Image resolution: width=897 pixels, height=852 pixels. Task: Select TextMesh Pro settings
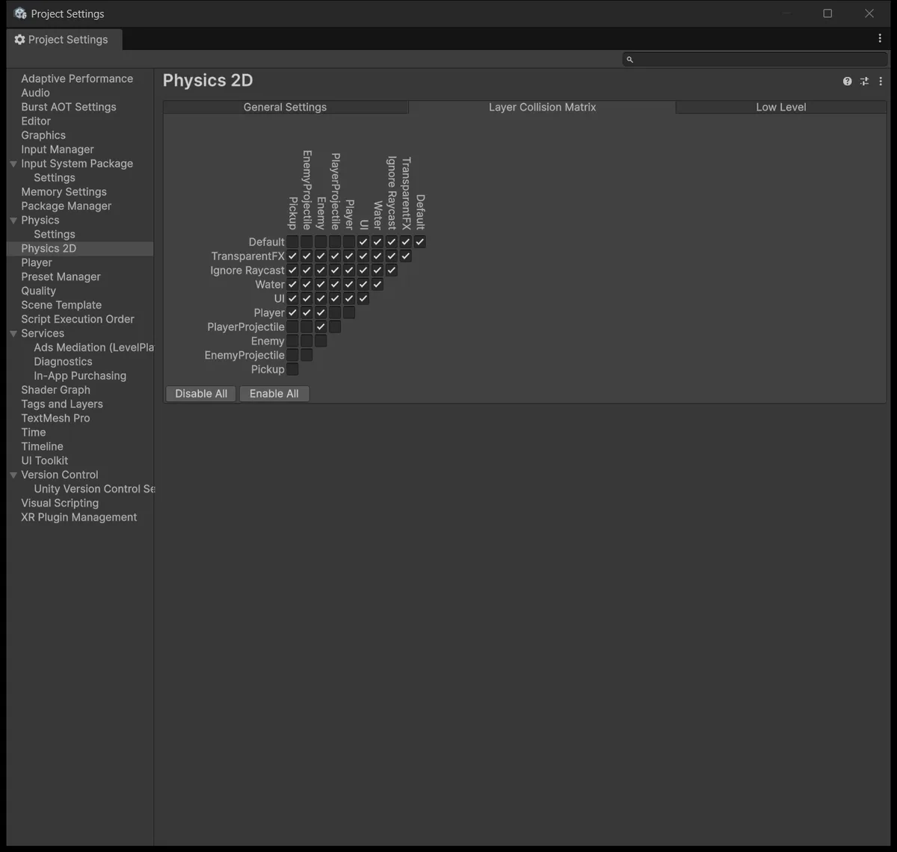[x=55, y=419]
